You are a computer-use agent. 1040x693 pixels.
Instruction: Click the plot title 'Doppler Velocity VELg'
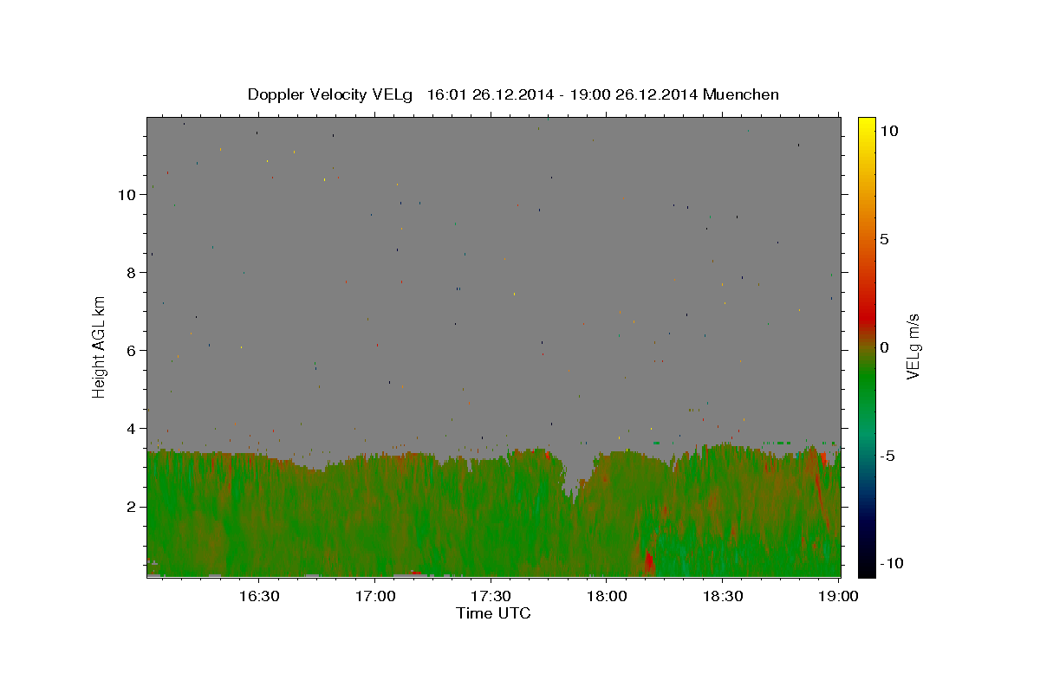(x=332, y=94)
